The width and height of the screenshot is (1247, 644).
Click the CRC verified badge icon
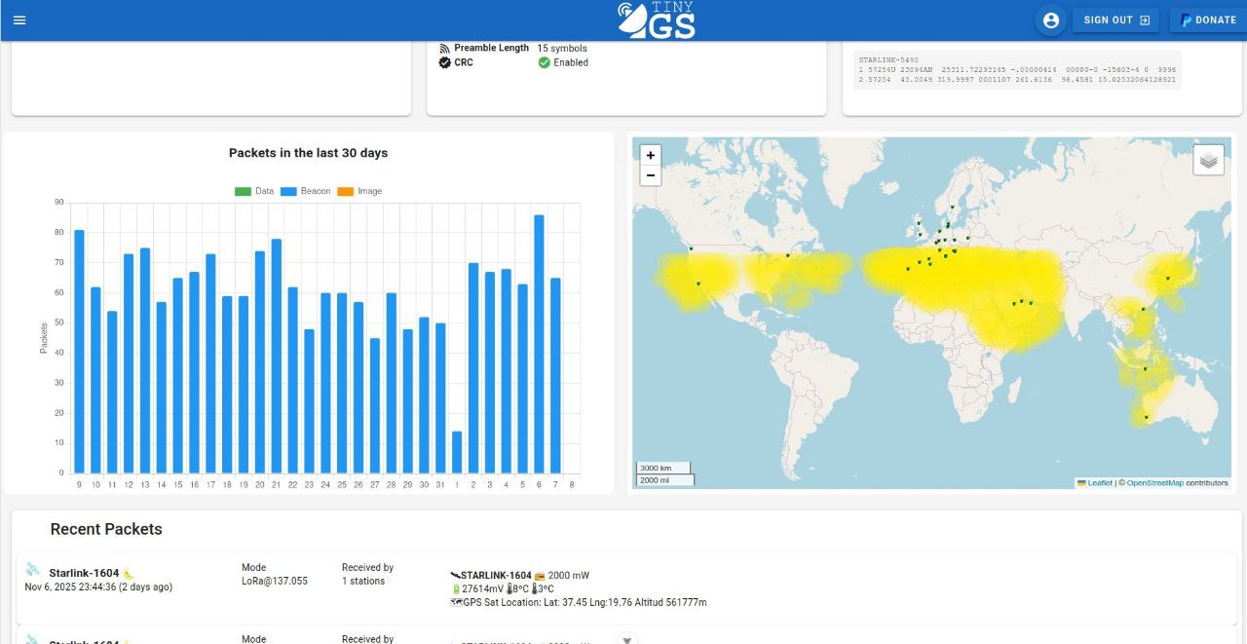click(x=444, y=62)
